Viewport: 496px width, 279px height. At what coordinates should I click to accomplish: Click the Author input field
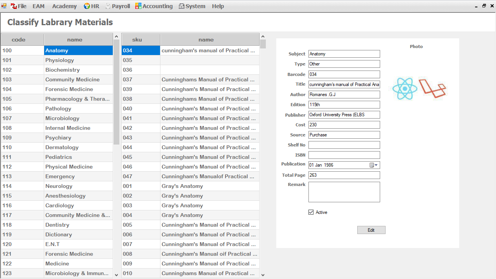pyautogui.click(x=344, y=95)
